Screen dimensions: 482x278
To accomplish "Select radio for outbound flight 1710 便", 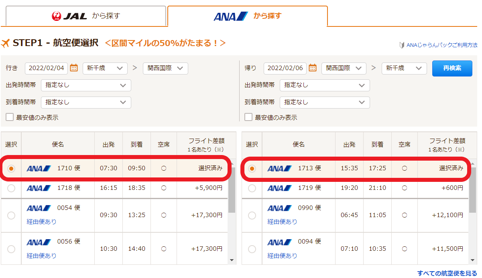I will 11,169.
